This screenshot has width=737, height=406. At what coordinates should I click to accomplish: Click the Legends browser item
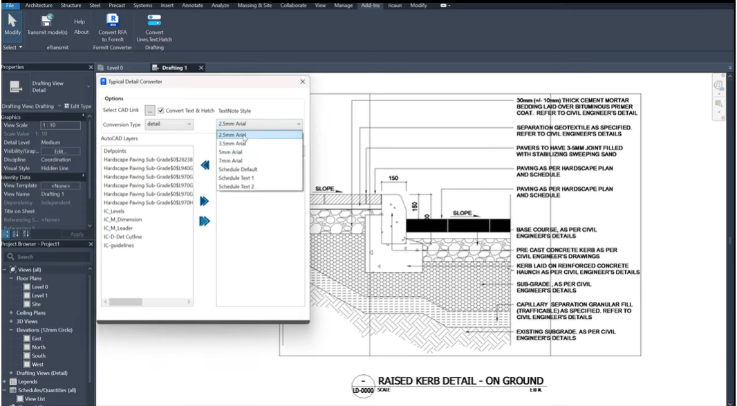pos(27,382)
